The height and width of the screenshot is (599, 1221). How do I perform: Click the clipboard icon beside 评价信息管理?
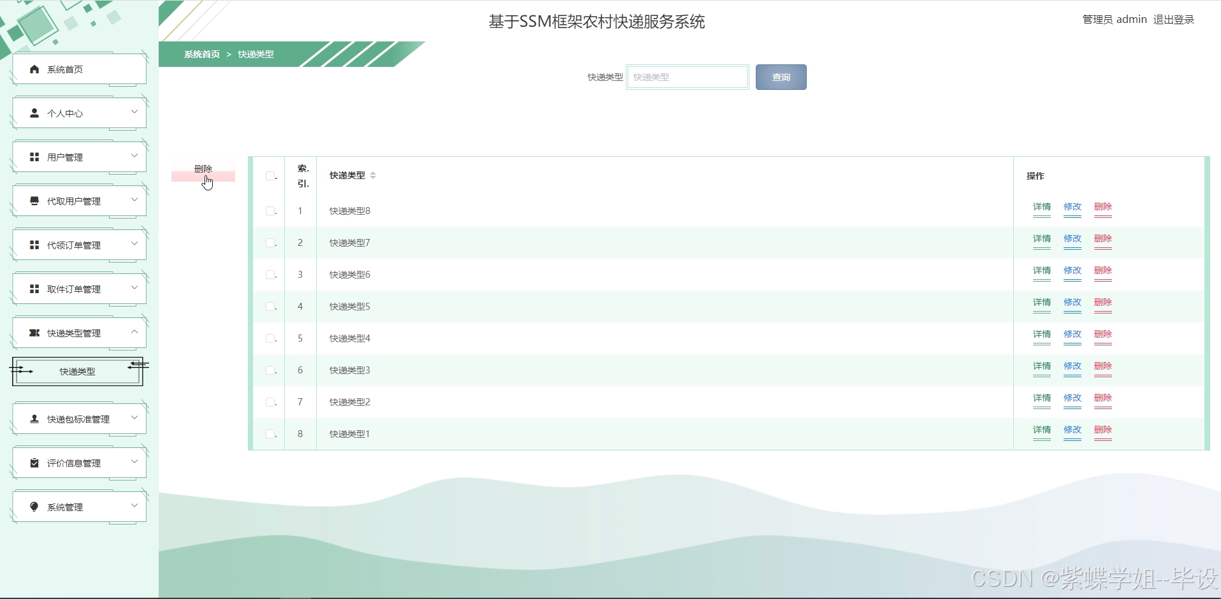[x=34, y=463]
